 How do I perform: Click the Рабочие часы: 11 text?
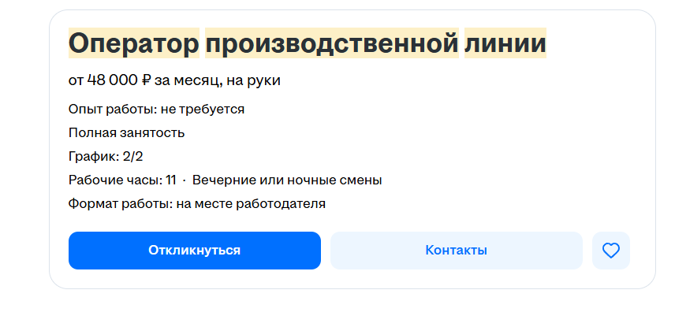pos(123,180)
